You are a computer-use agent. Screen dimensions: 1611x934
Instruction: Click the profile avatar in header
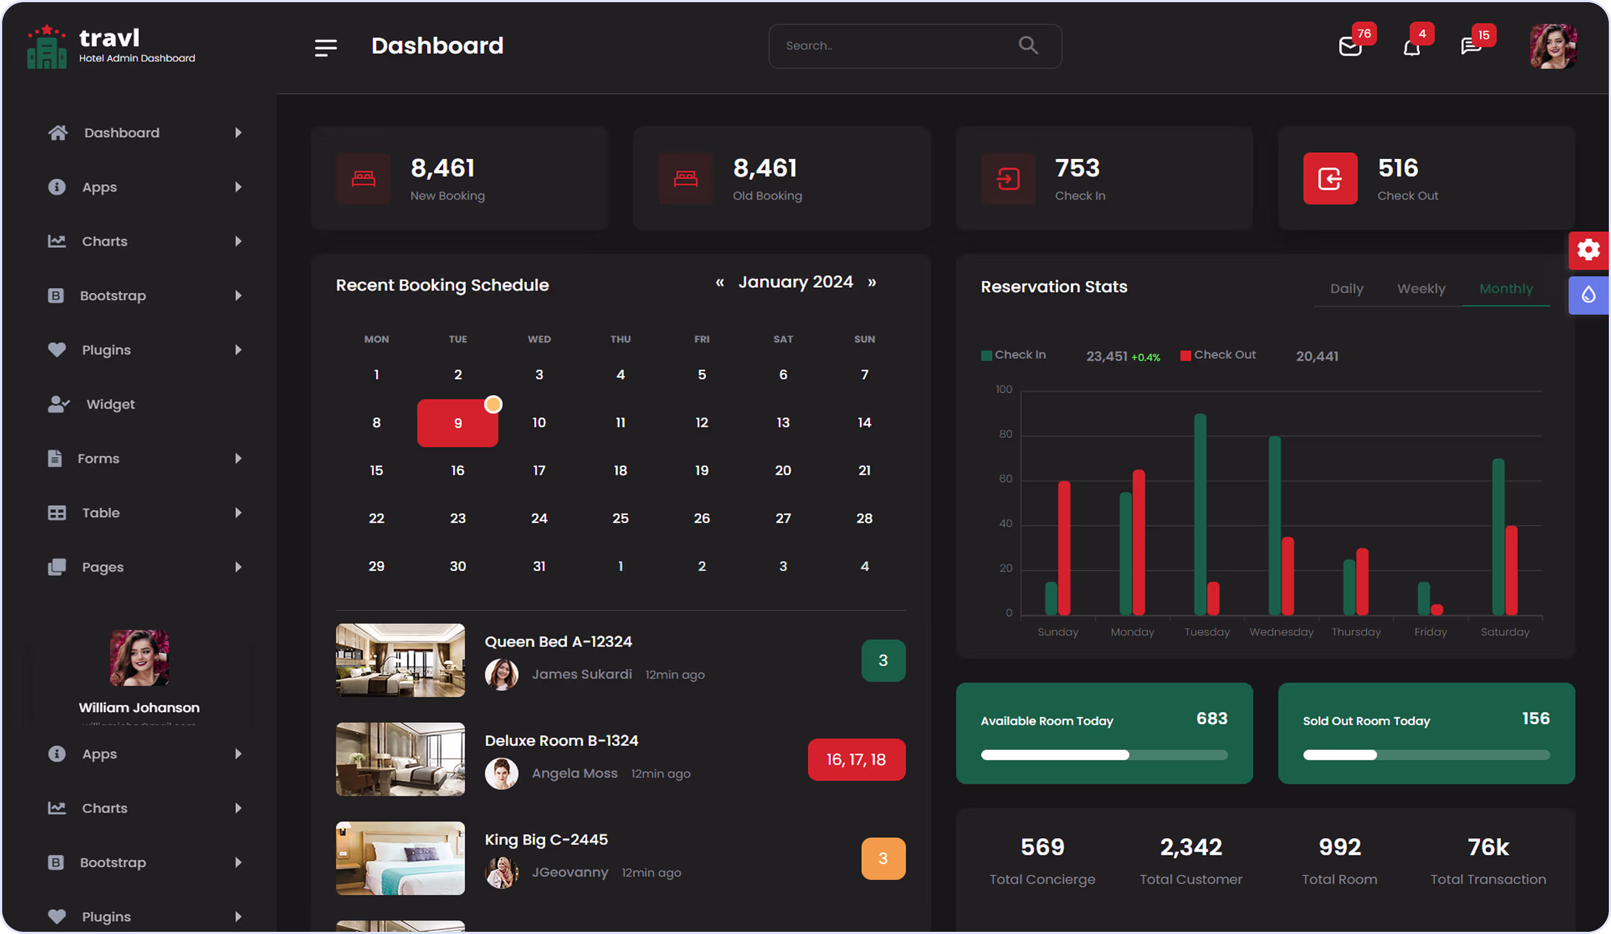1553,46
